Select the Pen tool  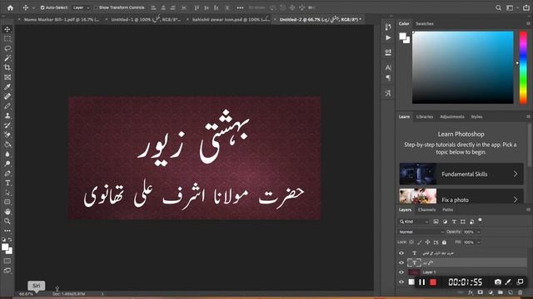(x=7, y=174)
